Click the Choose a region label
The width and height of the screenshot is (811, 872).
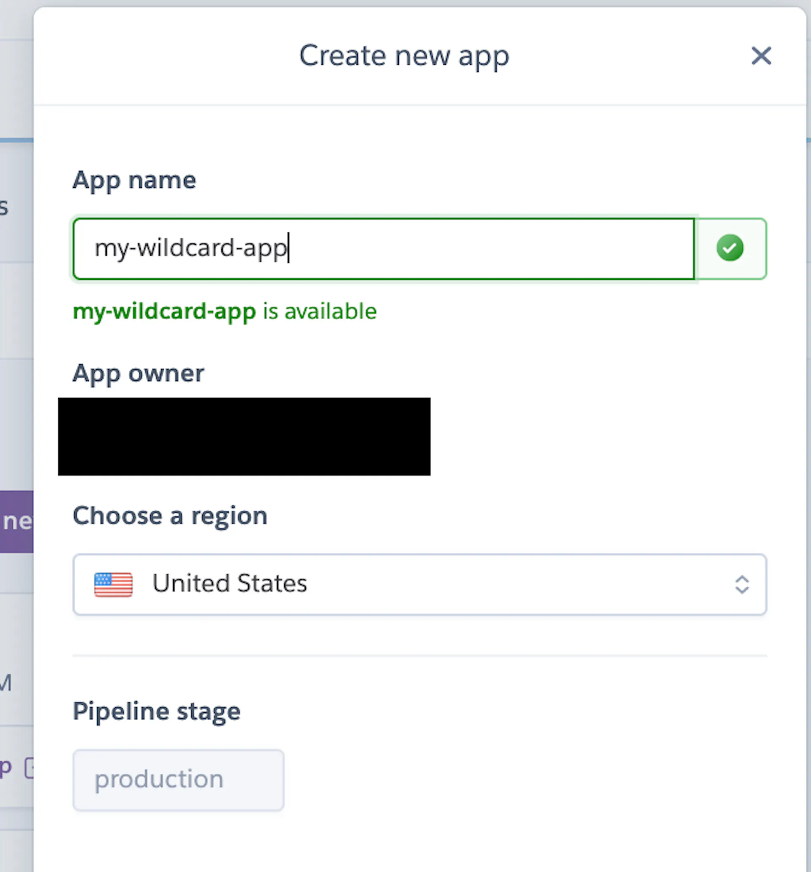[170, 516]
